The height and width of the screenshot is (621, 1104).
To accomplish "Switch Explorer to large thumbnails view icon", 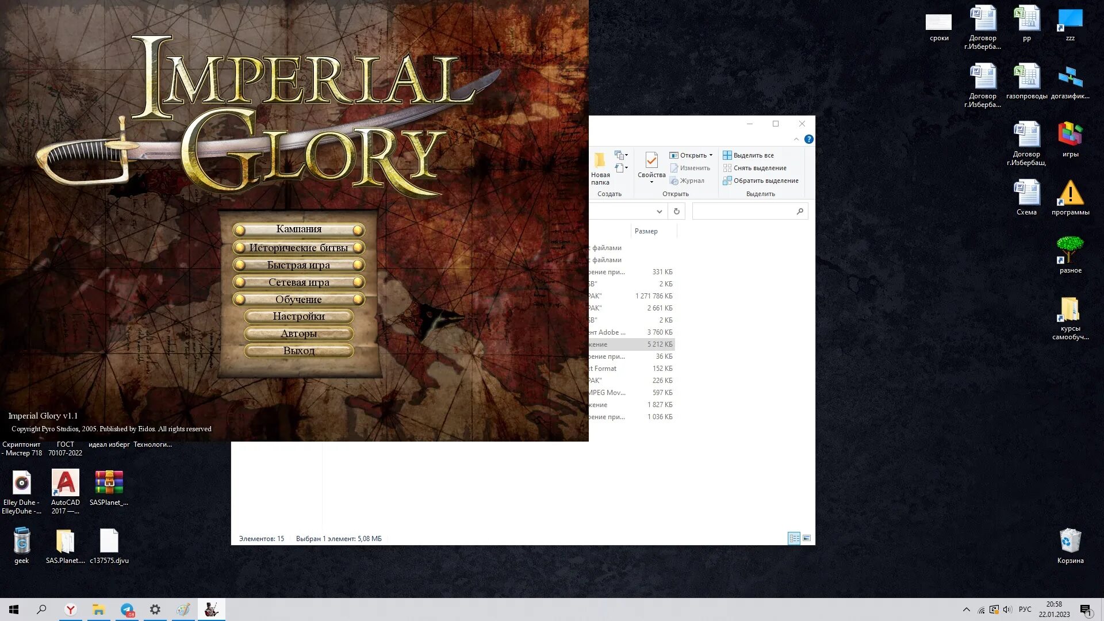I will click(x=807, y=538).
